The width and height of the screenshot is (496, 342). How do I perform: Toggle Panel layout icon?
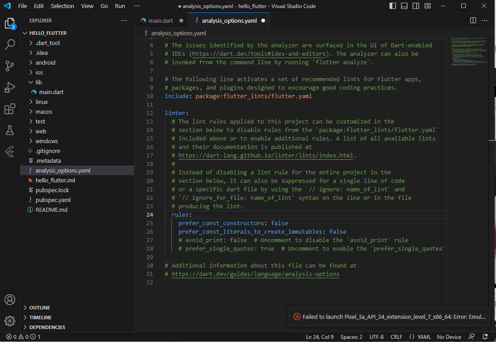click(x=404, y=6)
